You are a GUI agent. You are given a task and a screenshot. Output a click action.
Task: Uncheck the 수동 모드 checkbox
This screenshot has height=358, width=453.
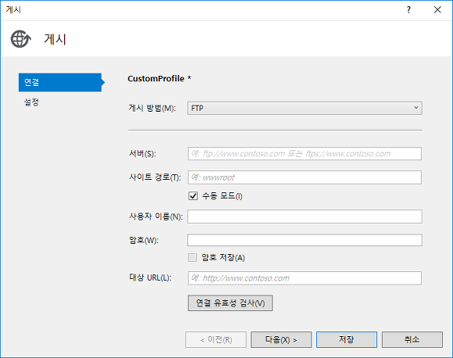193,196
